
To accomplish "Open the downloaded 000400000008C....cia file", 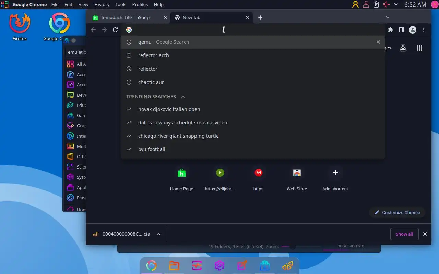I will [x=126, y=234].
